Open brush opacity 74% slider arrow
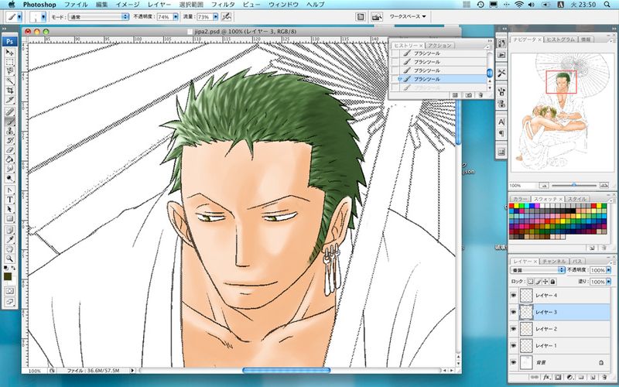The image size is (619, 387). click(x=176, y=17)
